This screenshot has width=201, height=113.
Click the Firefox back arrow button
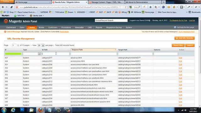(3, 7)
